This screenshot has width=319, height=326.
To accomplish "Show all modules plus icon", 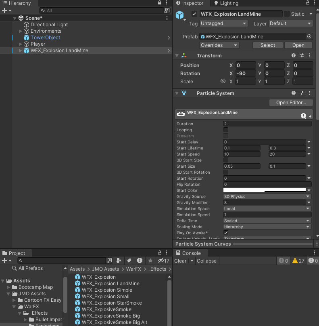I will pyautogui.click(x=310, y=116).
